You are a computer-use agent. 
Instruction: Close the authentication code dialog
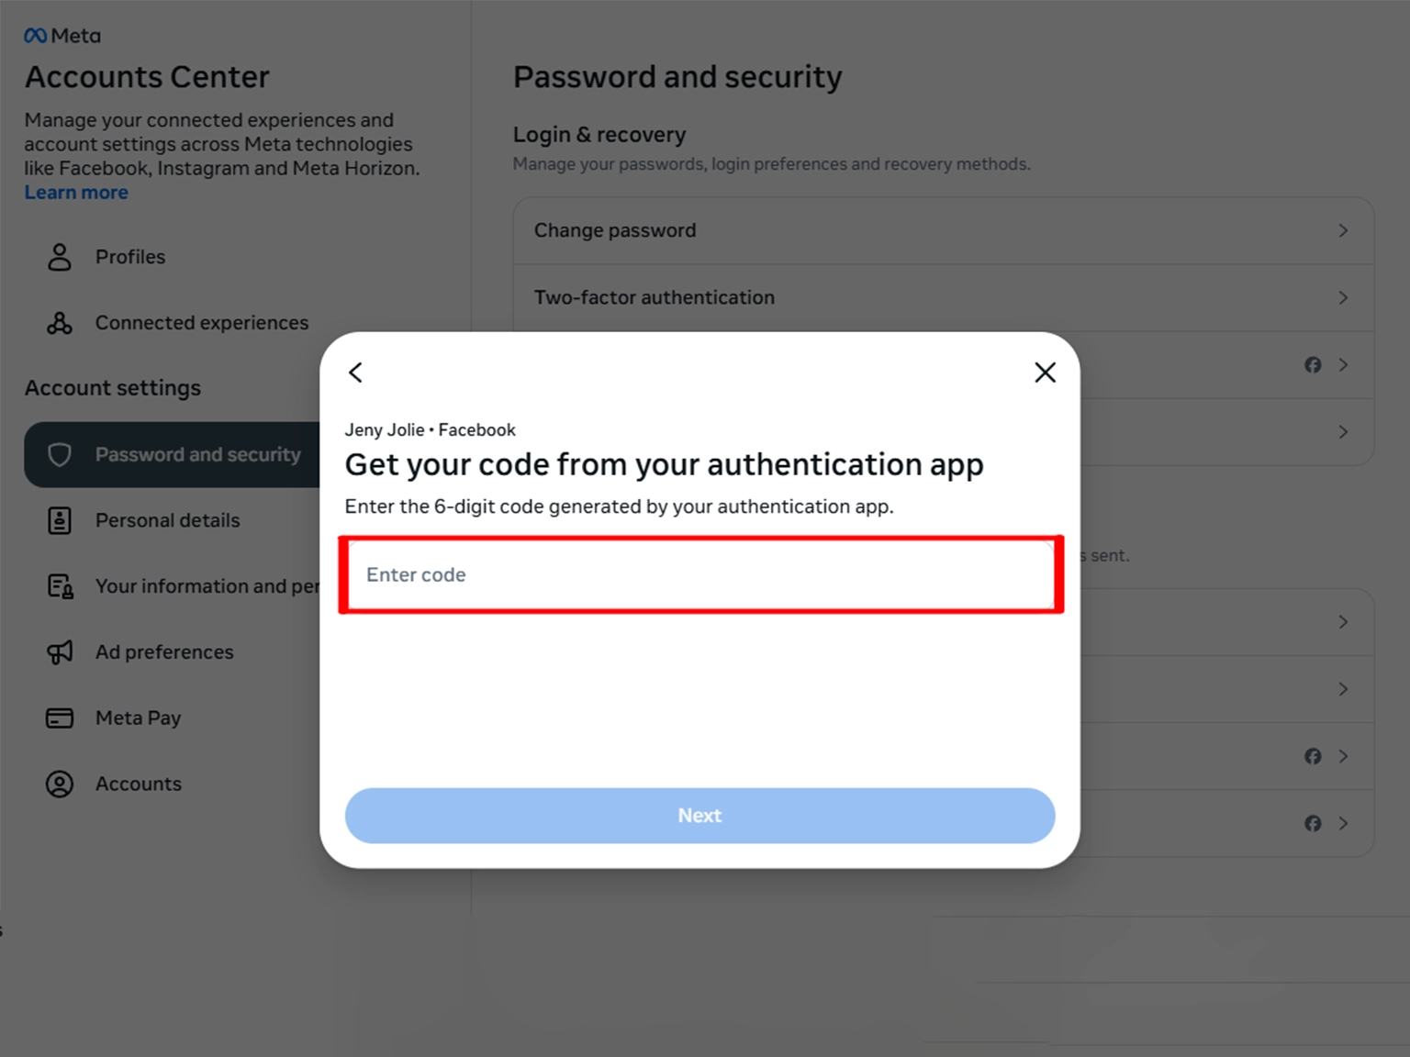pos(1045,373)
